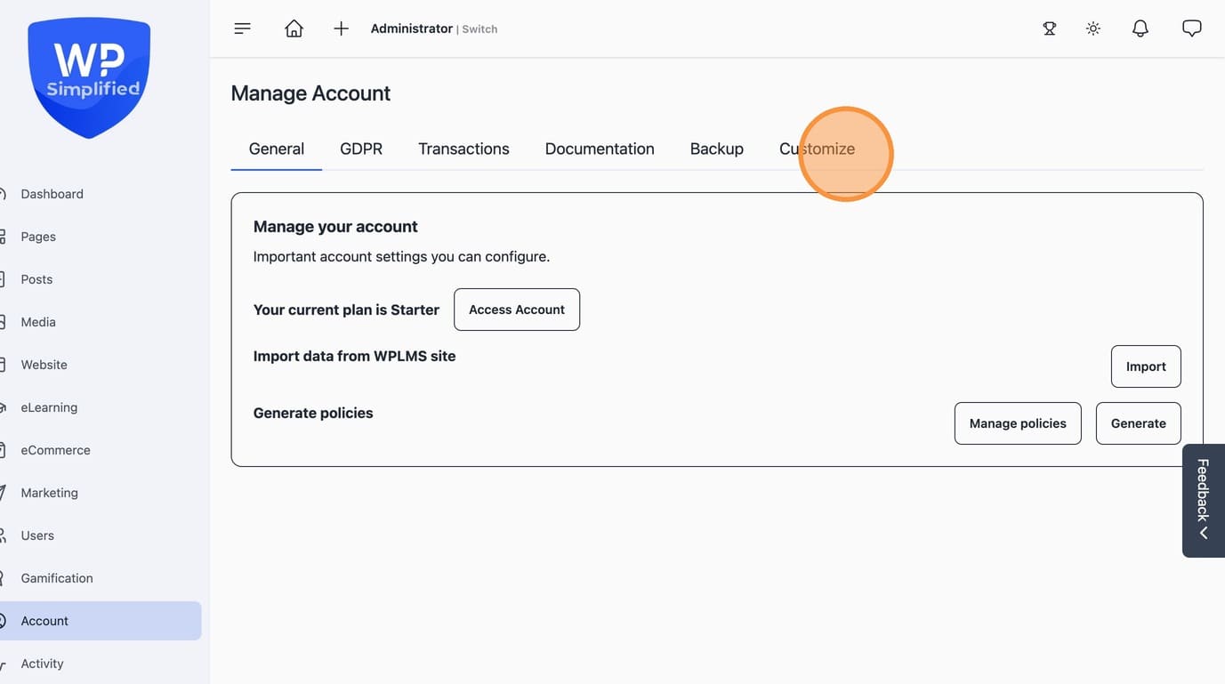
Task: Click the Administrator role label
Action: point(412,28)
